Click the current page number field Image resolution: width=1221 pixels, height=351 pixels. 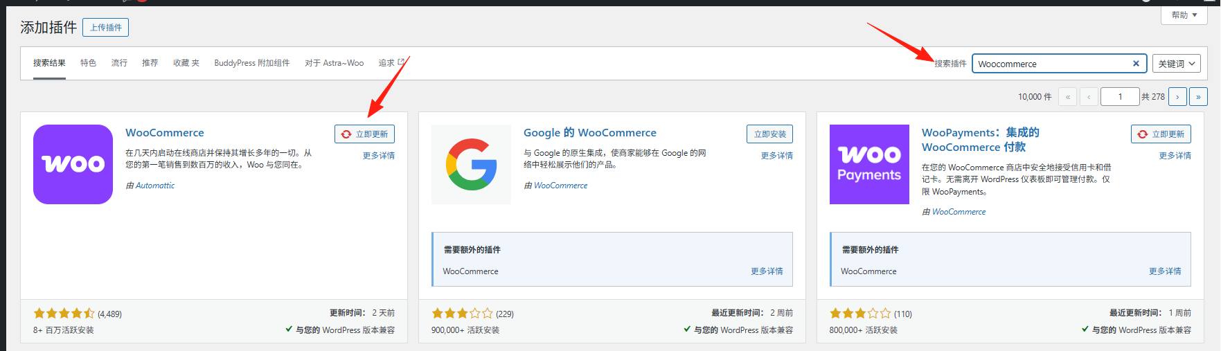[1119, 97]
